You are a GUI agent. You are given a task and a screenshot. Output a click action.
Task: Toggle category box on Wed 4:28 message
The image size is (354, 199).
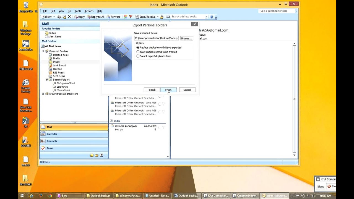(159, 104)
